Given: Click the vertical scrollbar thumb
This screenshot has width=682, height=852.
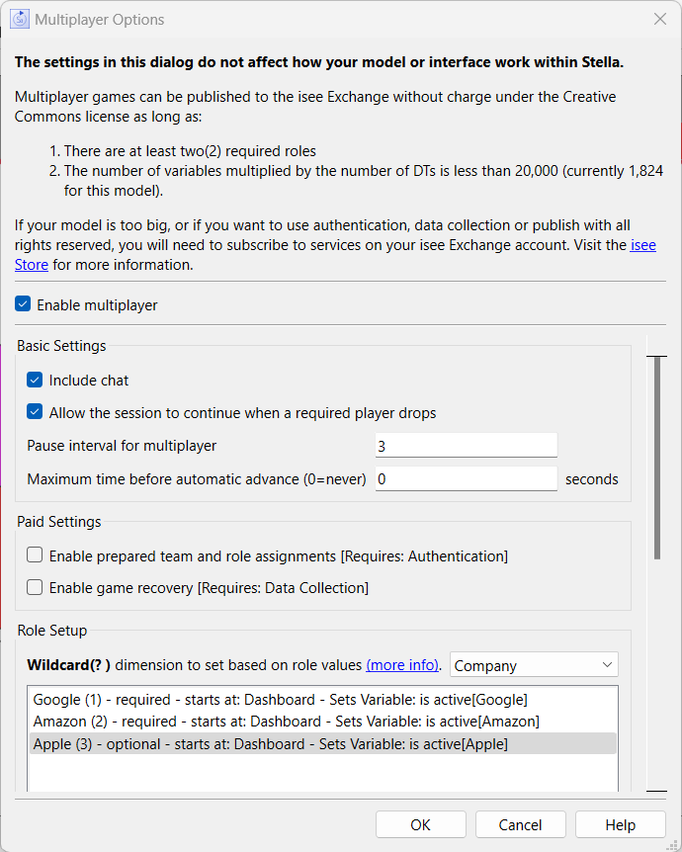Looking at the screenshot, I should [657, 458].
